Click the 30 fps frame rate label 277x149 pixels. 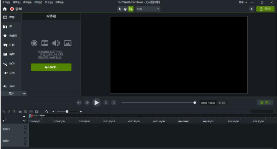[222, 103]
